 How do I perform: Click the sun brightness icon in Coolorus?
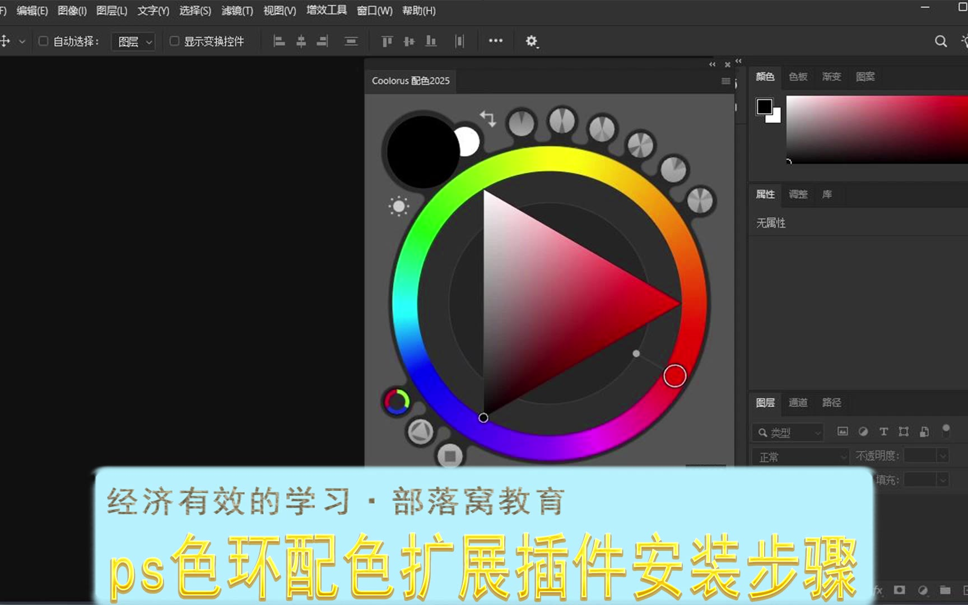399,207
